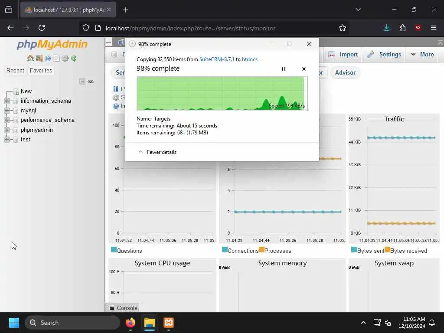Hide navigation panel arrow button
444x333 pixels.
pos(108,43)
